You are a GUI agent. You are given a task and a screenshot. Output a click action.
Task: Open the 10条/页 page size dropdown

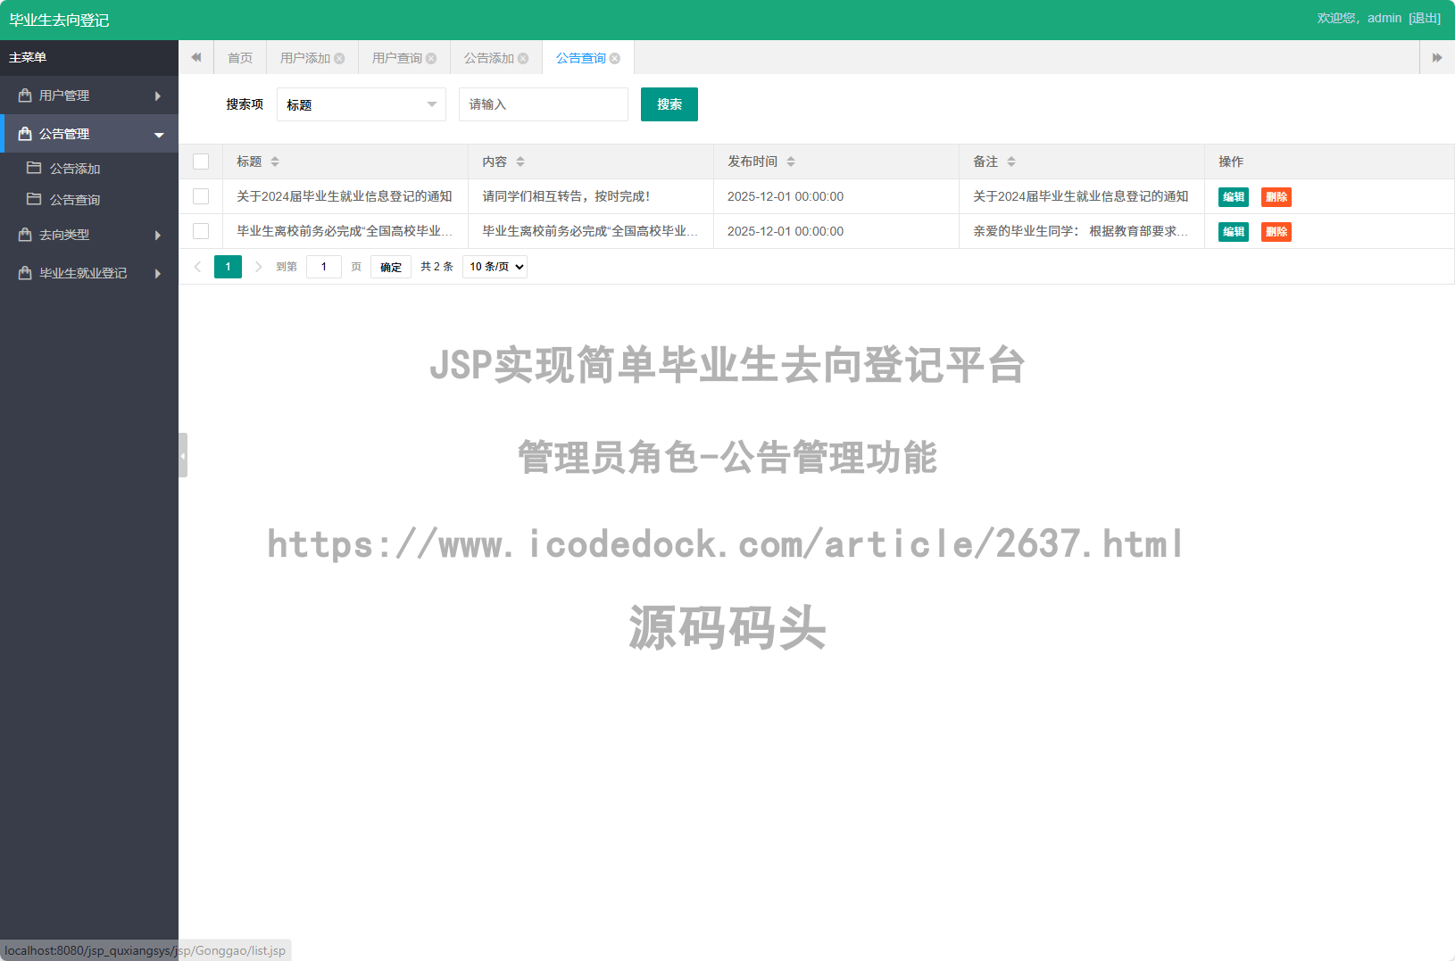coord(495,266)
